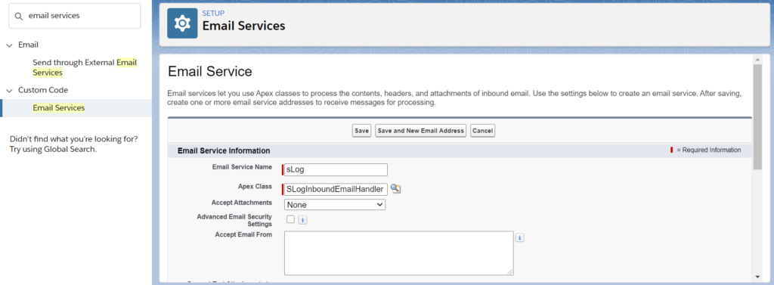Enable Advanced Email Security Settings checkbox
The height and width of the screenshot is (285, 774).
pyautogui.click(x=290, y=219)
